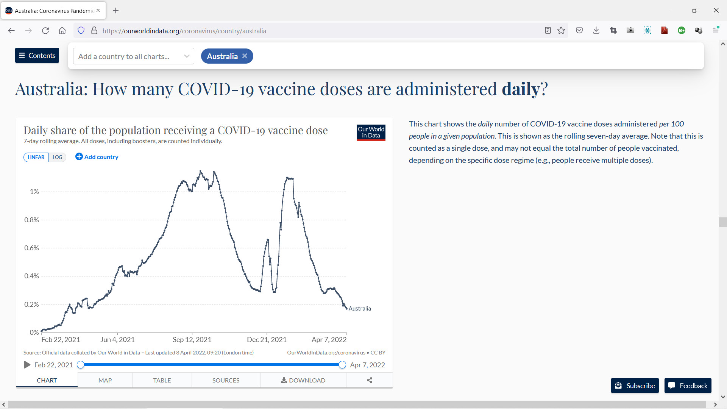Open Reader view icon in address bar
The image size is (727, 409).
(548, 31)
